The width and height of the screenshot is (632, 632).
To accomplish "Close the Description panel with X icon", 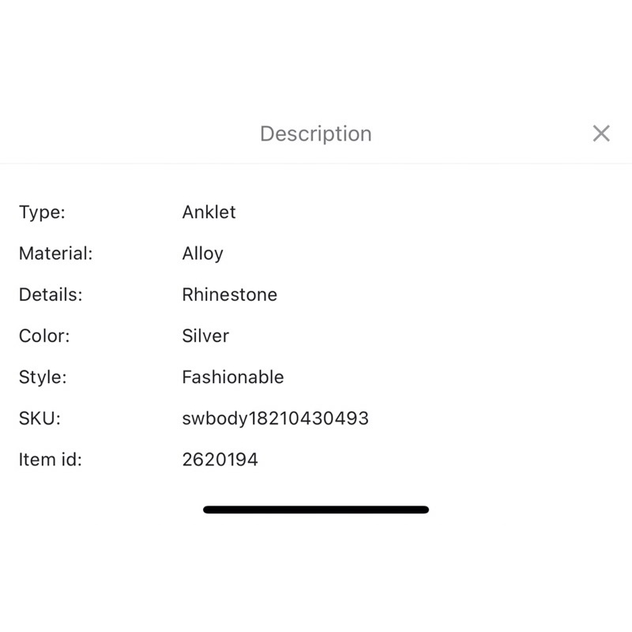I will coord(601,134).
